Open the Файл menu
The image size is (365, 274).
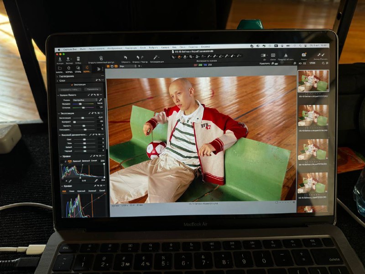point(83,49)
